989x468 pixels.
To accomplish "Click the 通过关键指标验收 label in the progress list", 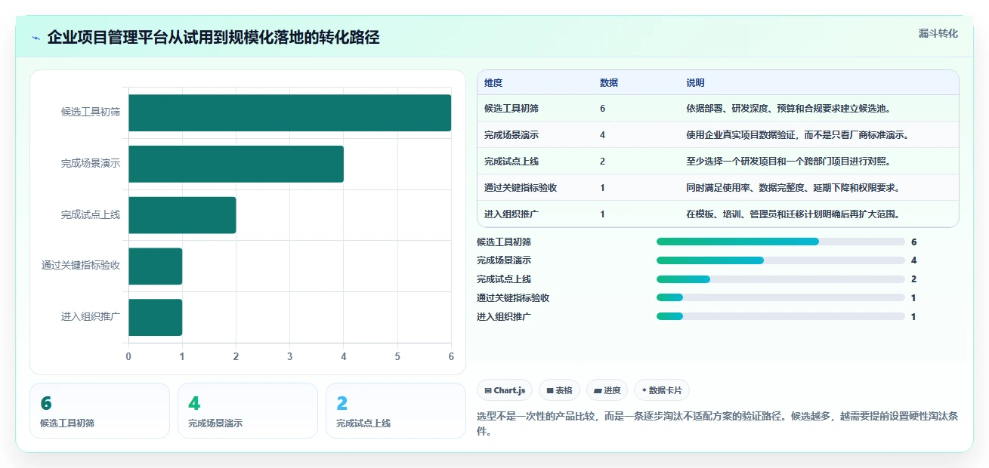I will coord(513,298).
